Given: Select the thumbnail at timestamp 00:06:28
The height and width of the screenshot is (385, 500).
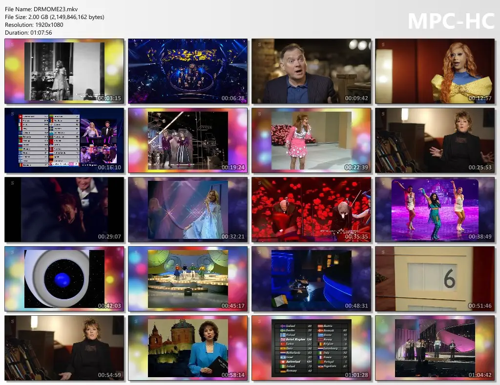Looking at the screenshot, I should tap(188, 71).
